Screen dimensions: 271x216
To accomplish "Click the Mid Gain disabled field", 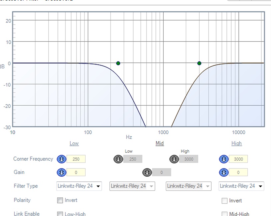I will point(162,172).
